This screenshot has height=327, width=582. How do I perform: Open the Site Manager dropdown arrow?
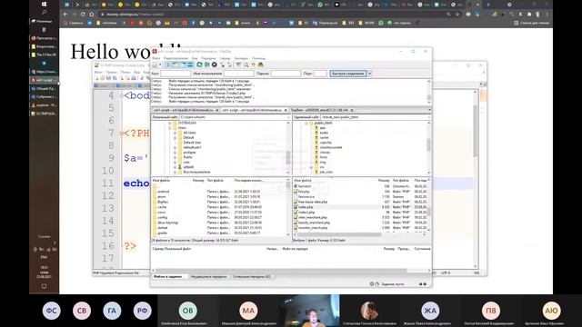coord(160,64)
